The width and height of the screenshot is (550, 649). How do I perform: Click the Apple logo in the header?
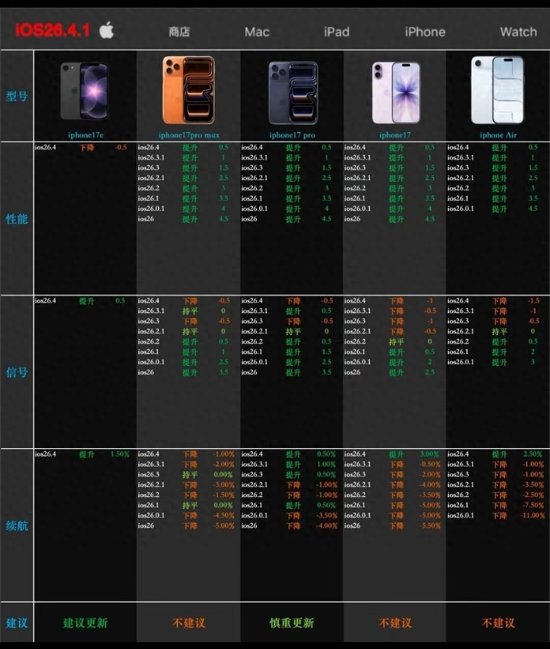point(106,31)
